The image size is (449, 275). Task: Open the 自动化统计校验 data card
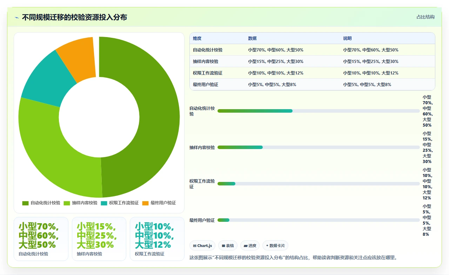click(x=41, y=239)
